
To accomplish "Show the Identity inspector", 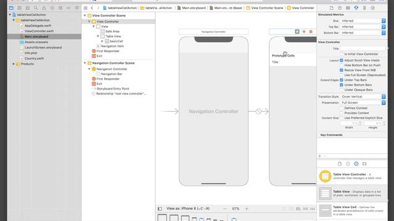I will (348, 8).
